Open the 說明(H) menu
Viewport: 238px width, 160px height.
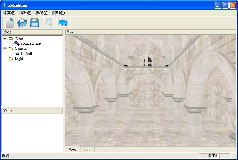(58, 13)
